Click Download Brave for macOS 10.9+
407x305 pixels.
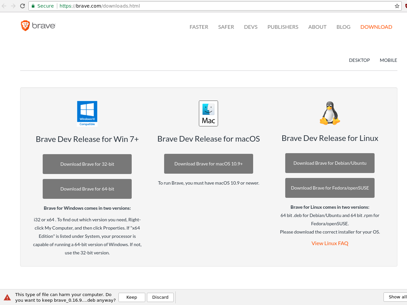208,164
